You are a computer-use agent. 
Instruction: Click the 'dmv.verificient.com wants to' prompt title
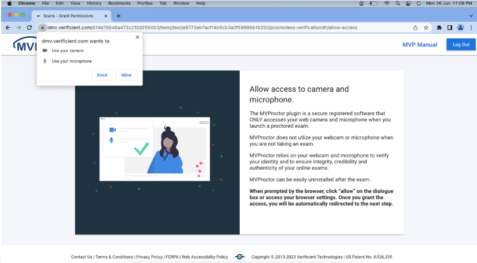[75, 41]
